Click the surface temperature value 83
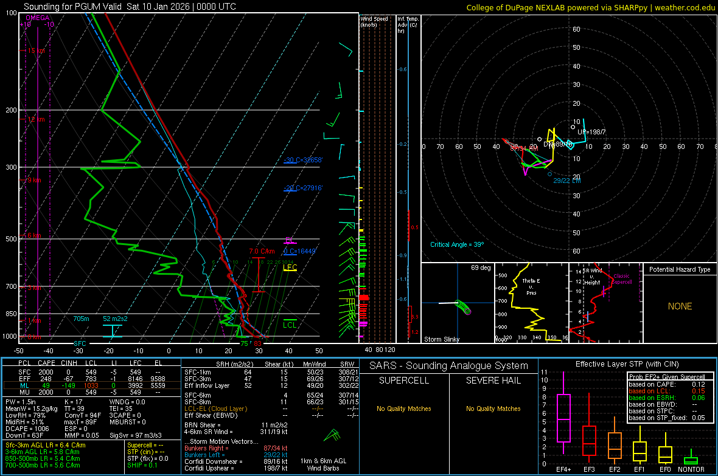Image resolution: width=718 pixels, height=476 pixels. 258,343
